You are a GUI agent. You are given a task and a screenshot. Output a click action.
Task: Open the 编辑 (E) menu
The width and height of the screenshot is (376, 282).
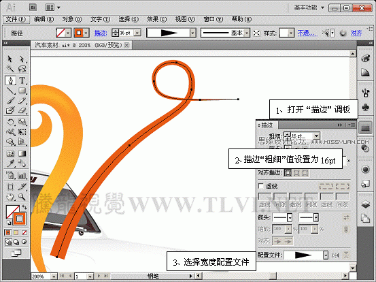coord(44,20)
